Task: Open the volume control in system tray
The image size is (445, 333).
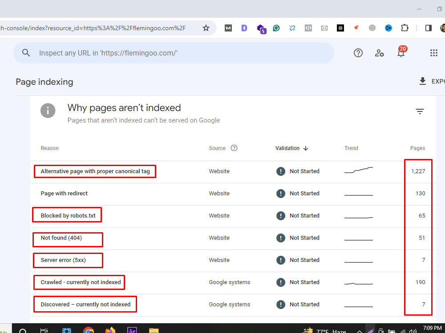Action: tap(413, 331)
